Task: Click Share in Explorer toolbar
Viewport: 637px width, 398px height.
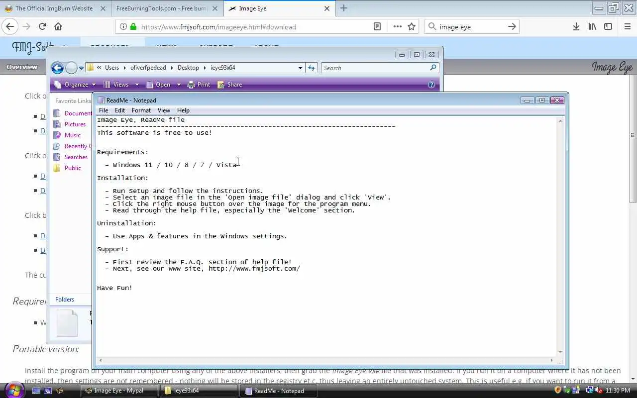Action: point(230,85)
